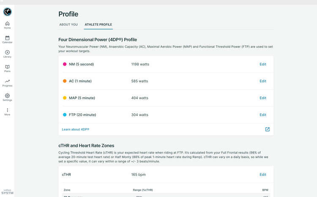
Task: Switch to the About You tab
Action: tap(68, 24)
